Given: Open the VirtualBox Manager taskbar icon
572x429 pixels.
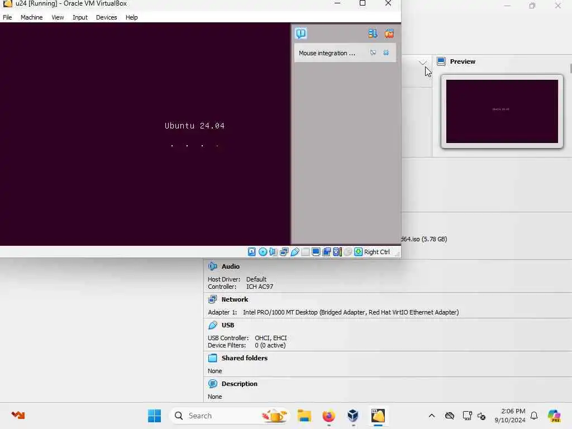Looking at the screenshot, I should [353, 416].
